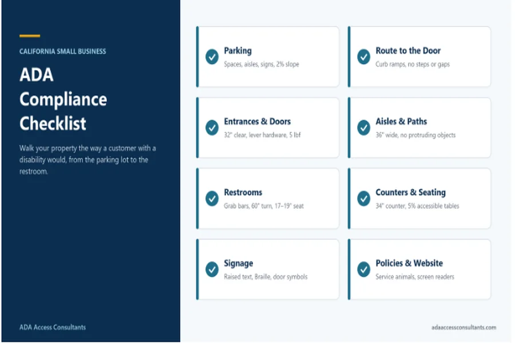Image resolution: width=515 pixels, height=343 pixels.
Task: Click the Entrances & Doors checkmark icon
Action: [212, 127]
